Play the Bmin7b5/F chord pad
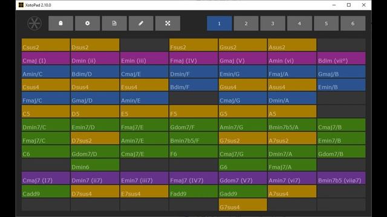This screenshot has height=217, width=387. pos(193,138)
